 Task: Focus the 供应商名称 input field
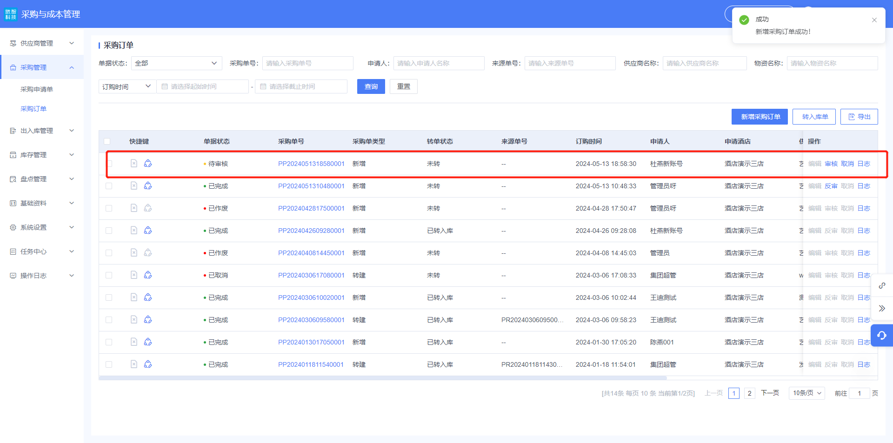click(x=705, y=63)
